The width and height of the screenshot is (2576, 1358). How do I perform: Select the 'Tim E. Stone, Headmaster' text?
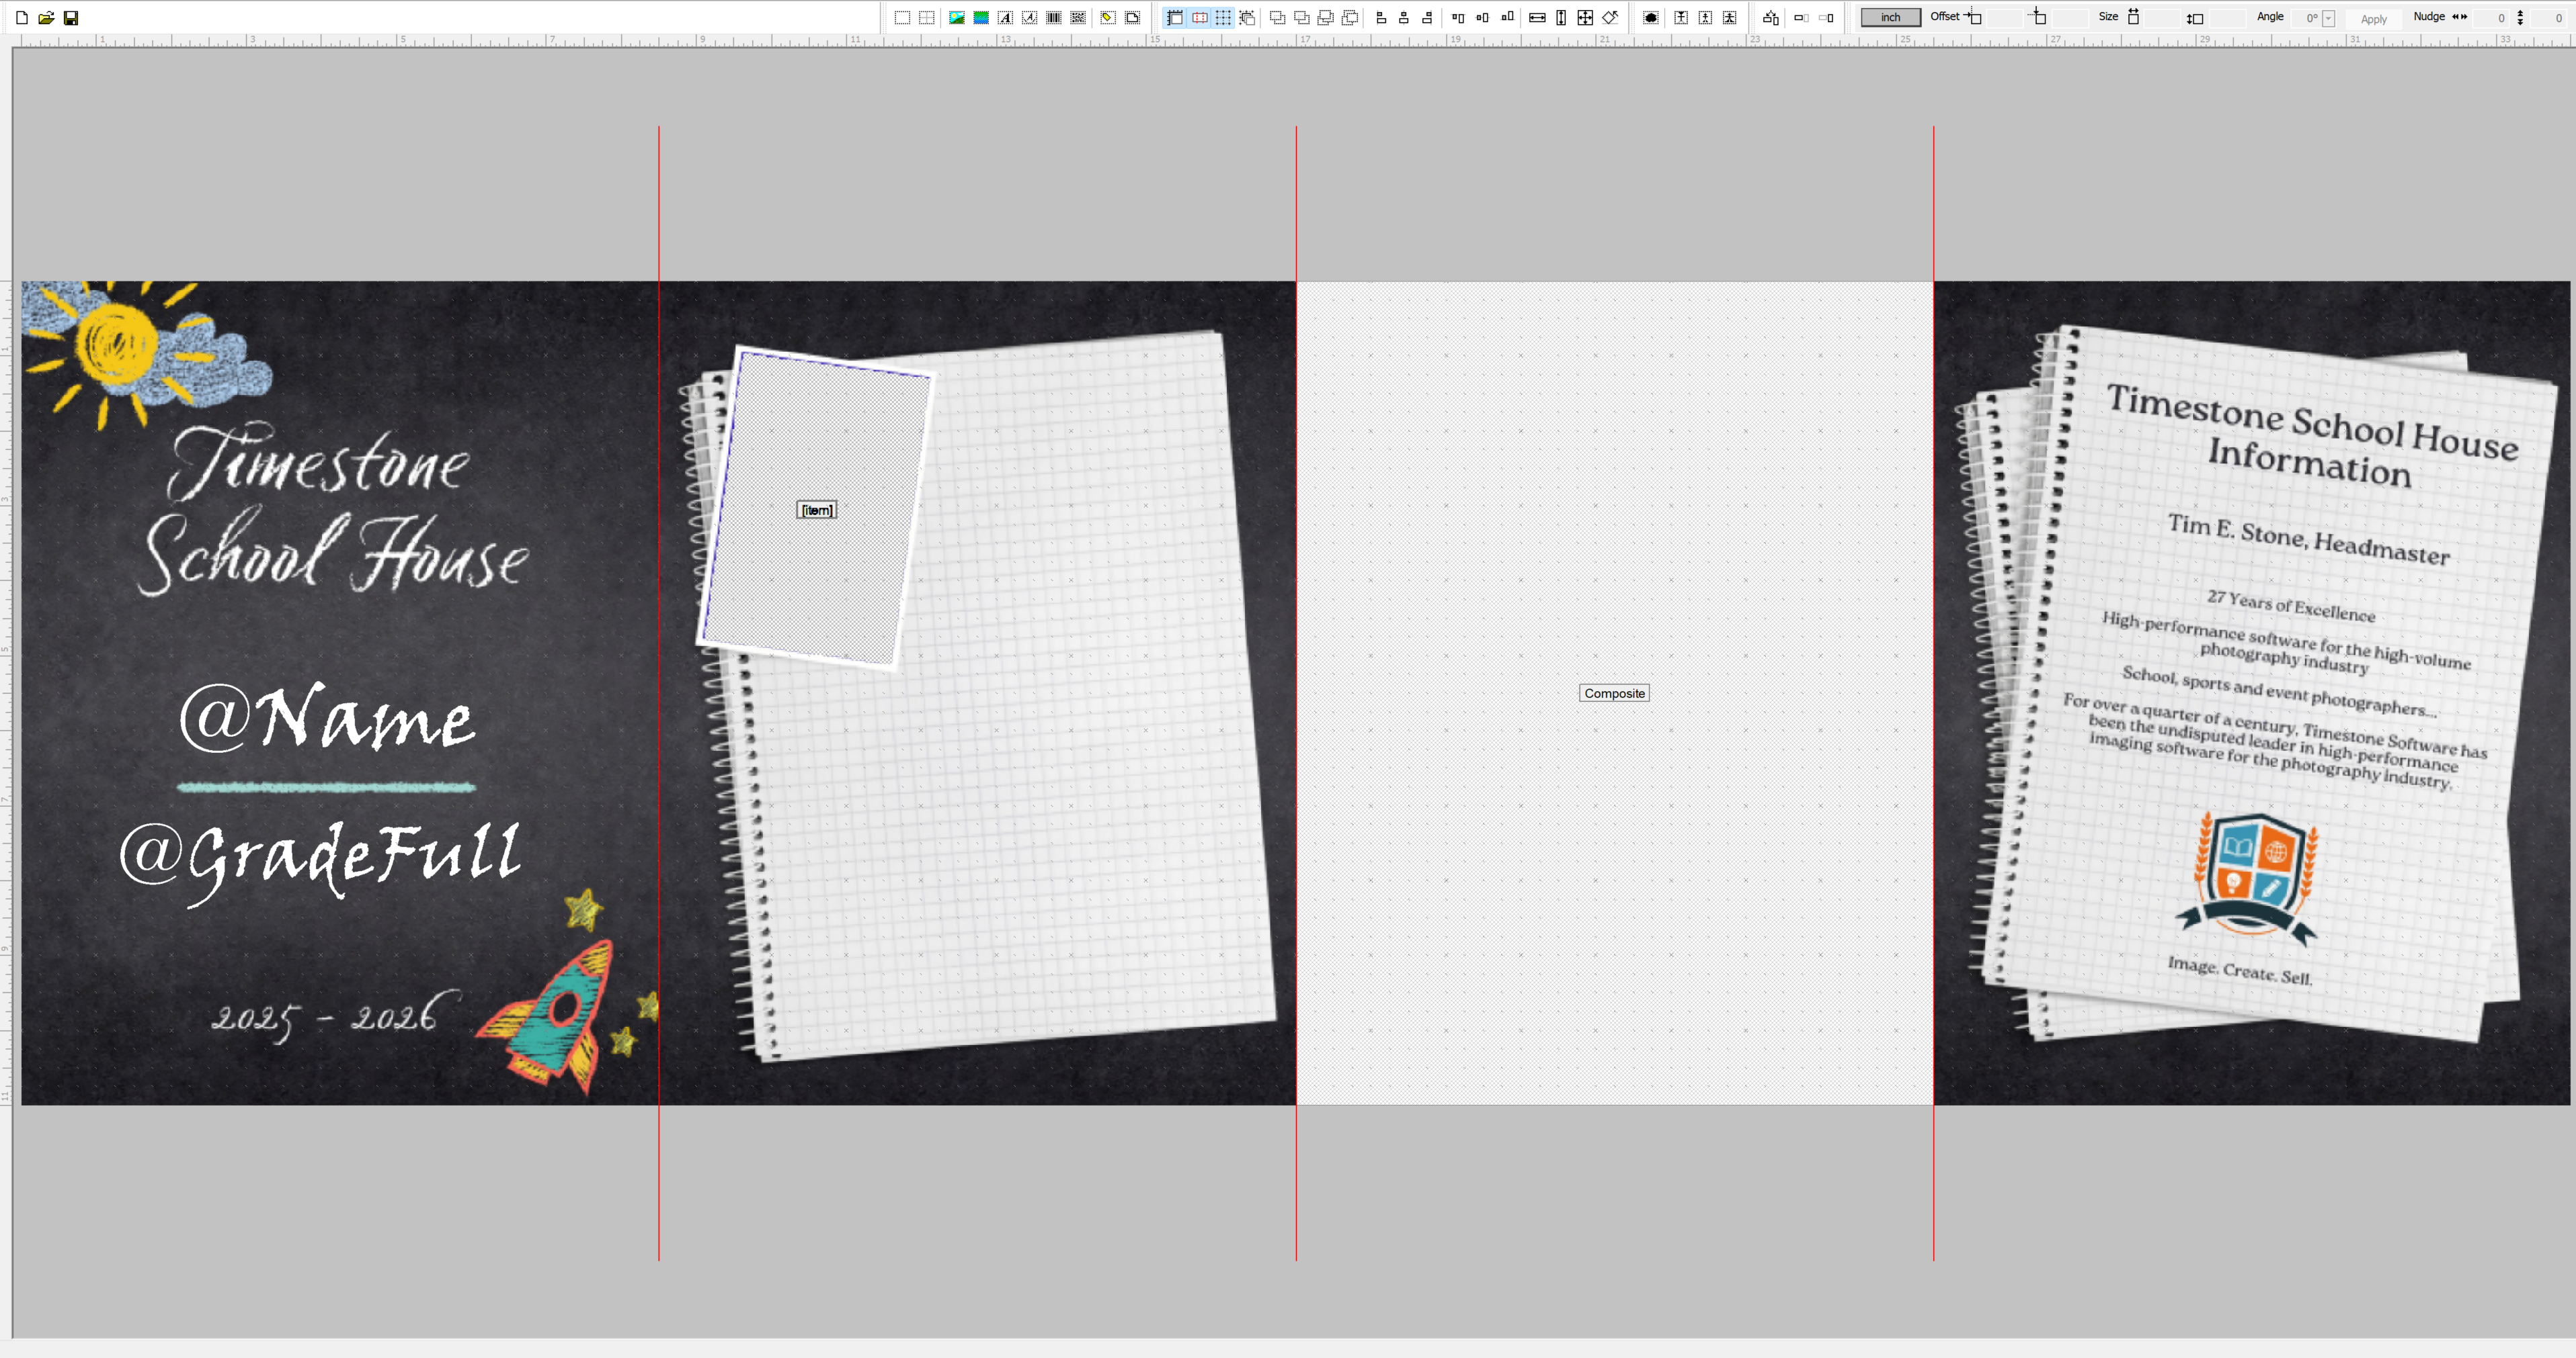coord(2308,539)
